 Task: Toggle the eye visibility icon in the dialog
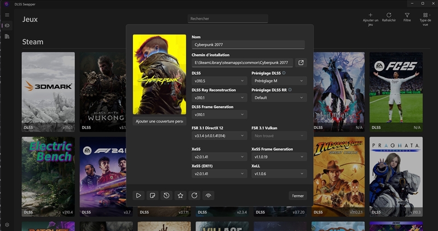click(208, 195)
